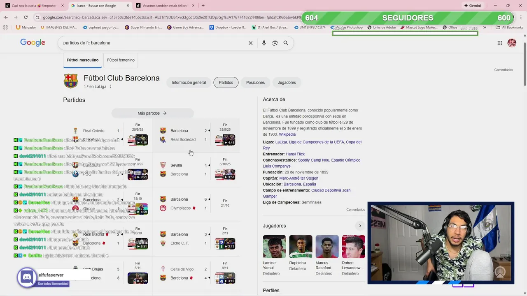
Task: Open the Marcador bookmark
Action: point(26,28)
